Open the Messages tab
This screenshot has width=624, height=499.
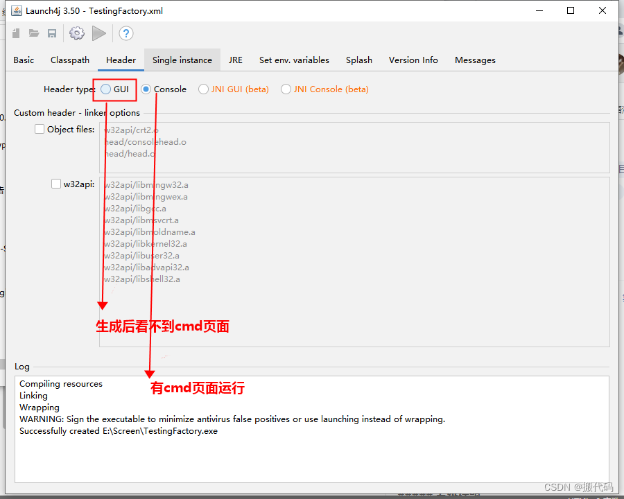(475, 60)
